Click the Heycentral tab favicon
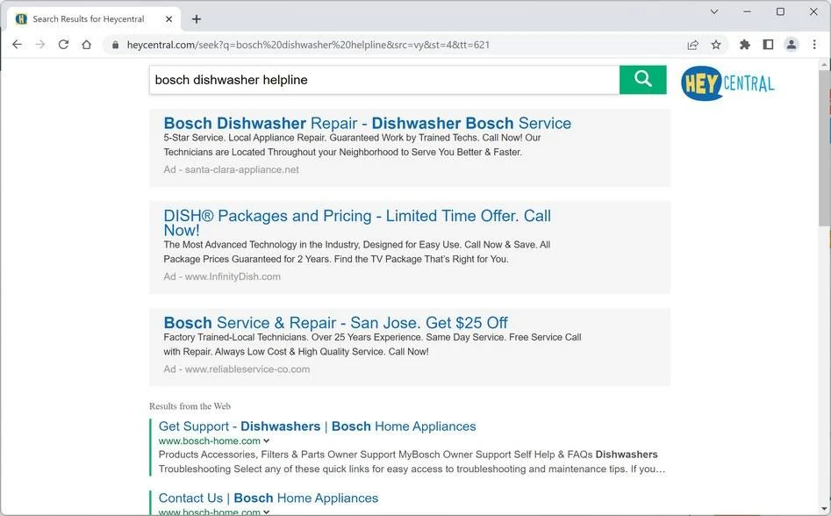The width and height of the screenshot is (831, 516). 21,19
